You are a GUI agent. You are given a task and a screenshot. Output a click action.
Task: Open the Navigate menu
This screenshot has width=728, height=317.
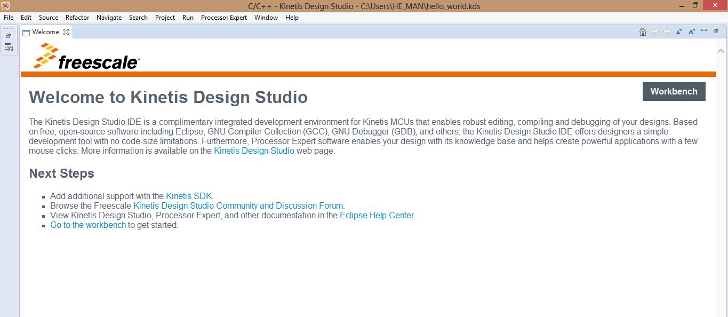[x=109, y=18]
